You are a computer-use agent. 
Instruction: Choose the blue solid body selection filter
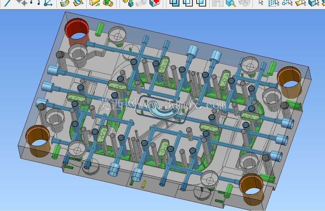coord(314,3)
